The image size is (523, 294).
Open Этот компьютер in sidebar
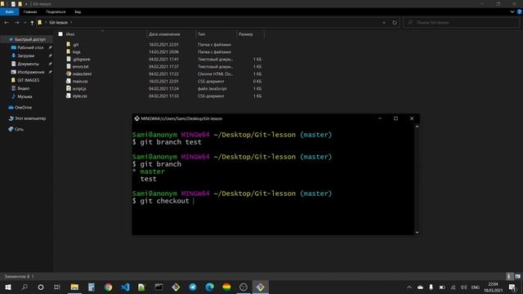click(x=30, y=118)
